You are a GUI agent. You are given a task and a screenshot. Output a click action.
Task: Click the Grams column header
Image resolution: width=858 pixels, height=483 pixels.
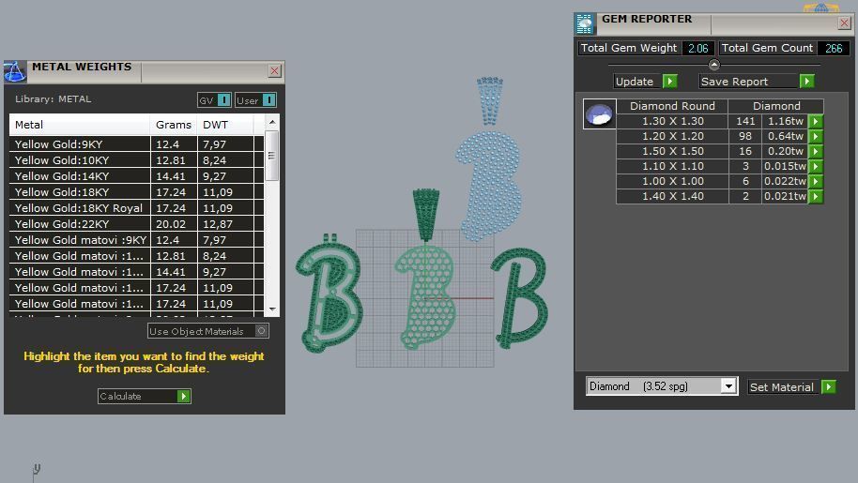tap(174, 125)
